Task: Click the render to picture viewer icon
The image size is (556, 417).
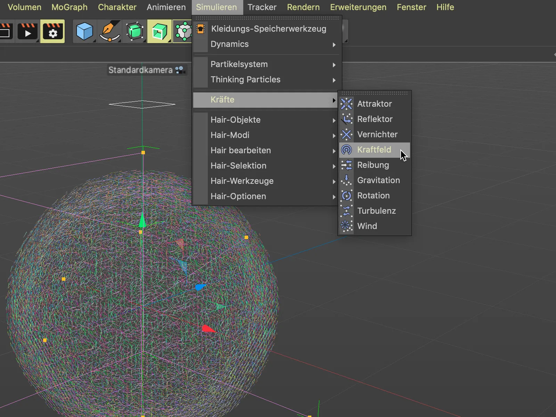Action: click(28, 31)
